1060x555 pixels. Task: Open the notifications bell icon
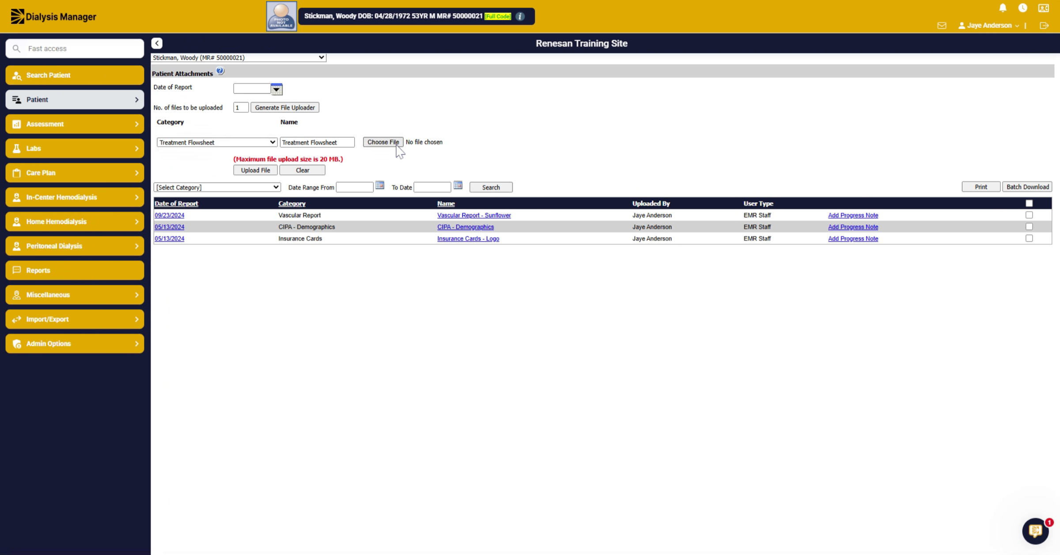1003,8
